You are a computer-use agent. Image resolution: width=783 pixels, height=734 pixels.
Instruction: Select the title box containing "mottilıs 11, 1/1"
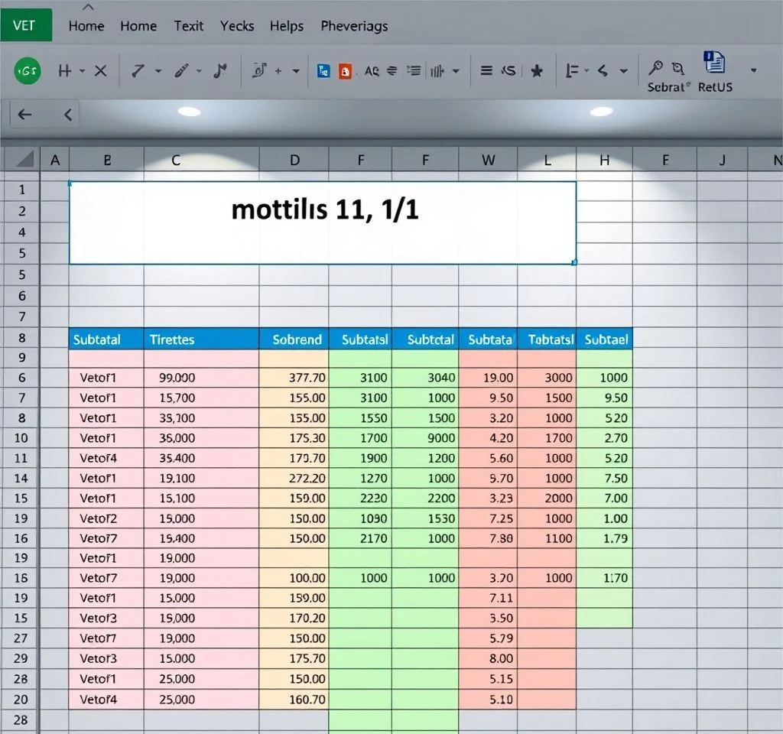click(322, 222)
